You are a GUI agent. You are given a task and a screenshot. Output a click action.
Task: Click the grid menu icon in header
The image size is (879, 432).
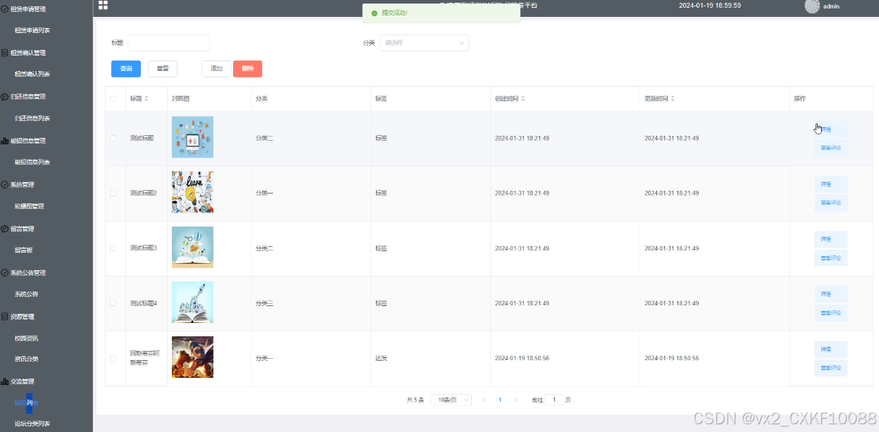[x=103, y=5]
